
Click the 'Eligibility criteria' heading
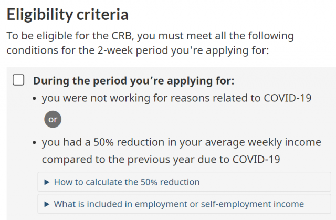pyautogui.click(x=68, y=15)
